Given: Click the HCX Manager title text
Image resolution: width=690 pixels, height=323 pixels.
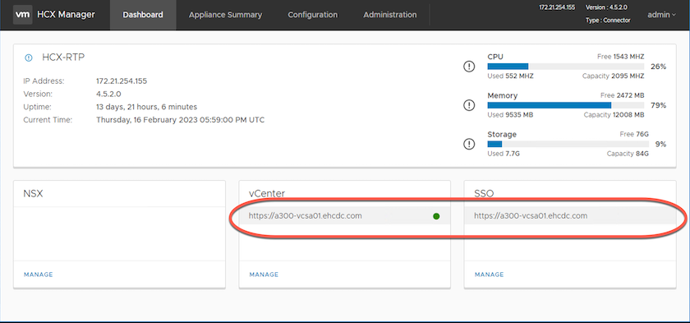Looking at the screenshot, I should (67, 15).
